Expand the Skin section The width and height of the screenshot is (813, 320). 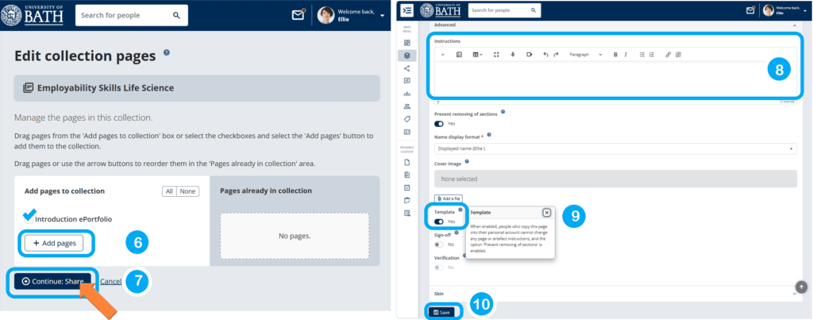coord(795,294)
